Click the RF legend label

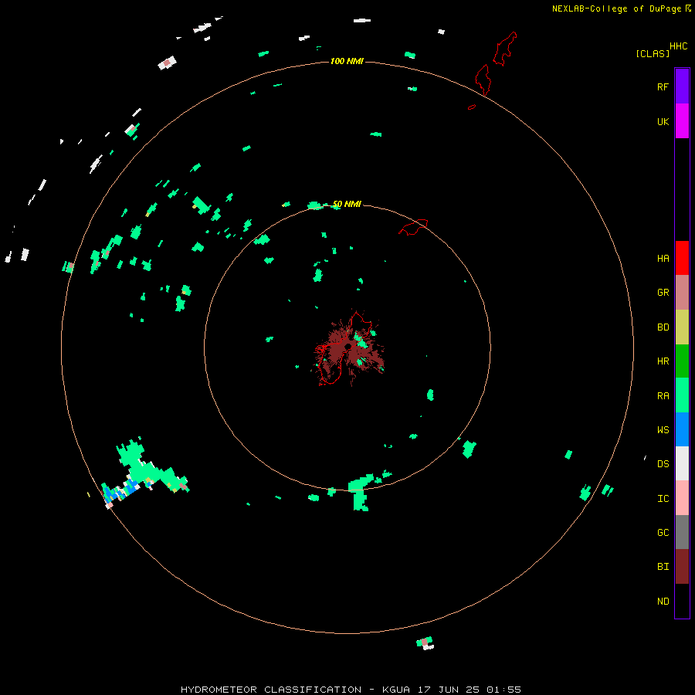(663, 86)
